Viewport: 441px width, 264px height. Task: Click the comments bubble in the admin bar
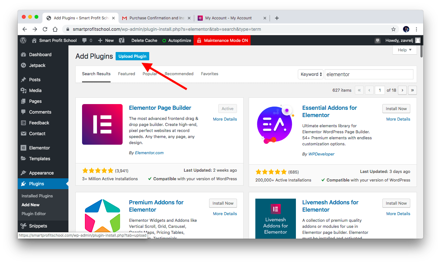tap(85, 40)
